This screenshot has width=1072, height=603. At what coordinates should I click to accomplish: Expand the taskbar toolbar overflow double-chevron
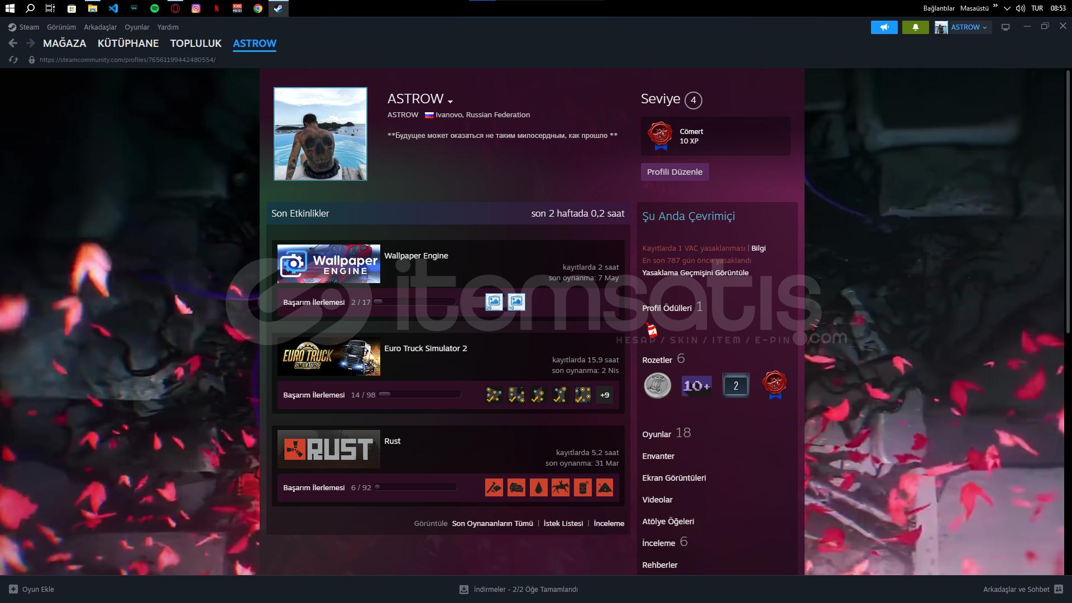tap(996, 6)
